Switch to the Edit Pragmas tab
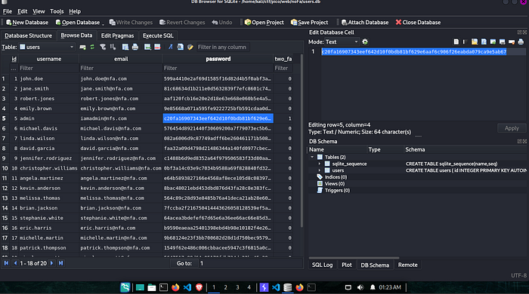 click(117, 35)
